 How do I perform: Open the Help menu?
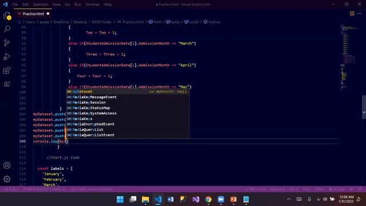tap(108, 5)
